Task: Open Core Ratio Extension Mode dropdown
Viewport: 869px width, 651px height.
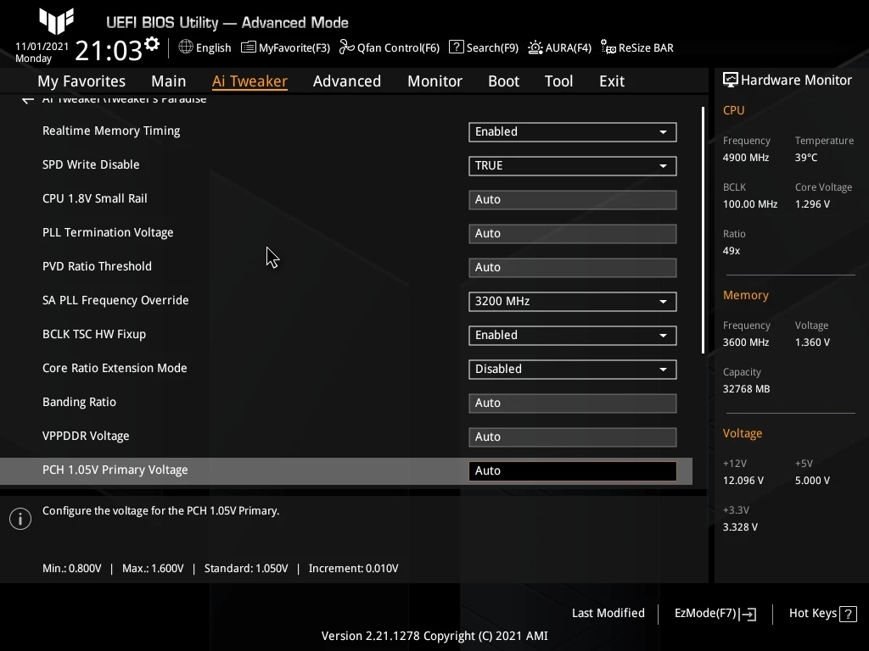Action: (573, 370)
